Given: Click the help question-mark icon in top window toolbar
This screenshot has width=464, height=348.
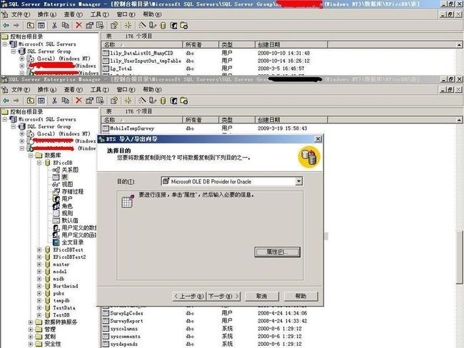Looking at the screenshot, I should coord(114,26).
